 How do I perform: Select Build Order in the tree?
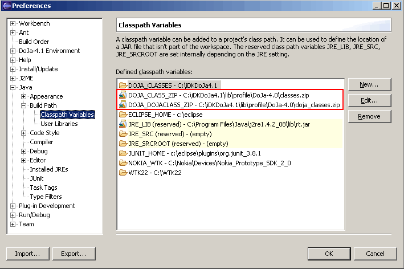(x=34, y=42)
